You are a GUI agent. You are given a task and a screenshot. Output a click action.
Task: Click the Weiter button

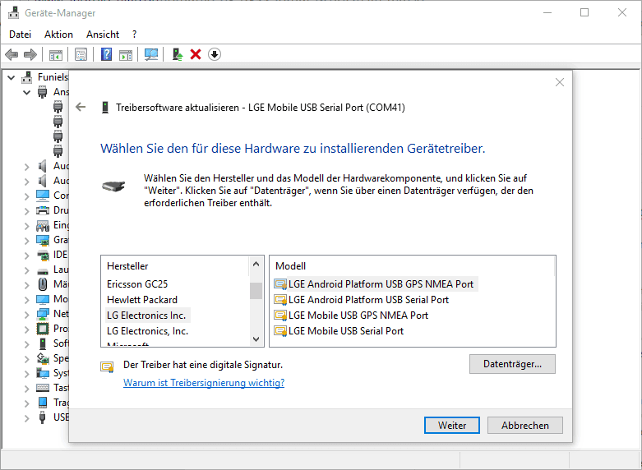click(x=452, y=426)
